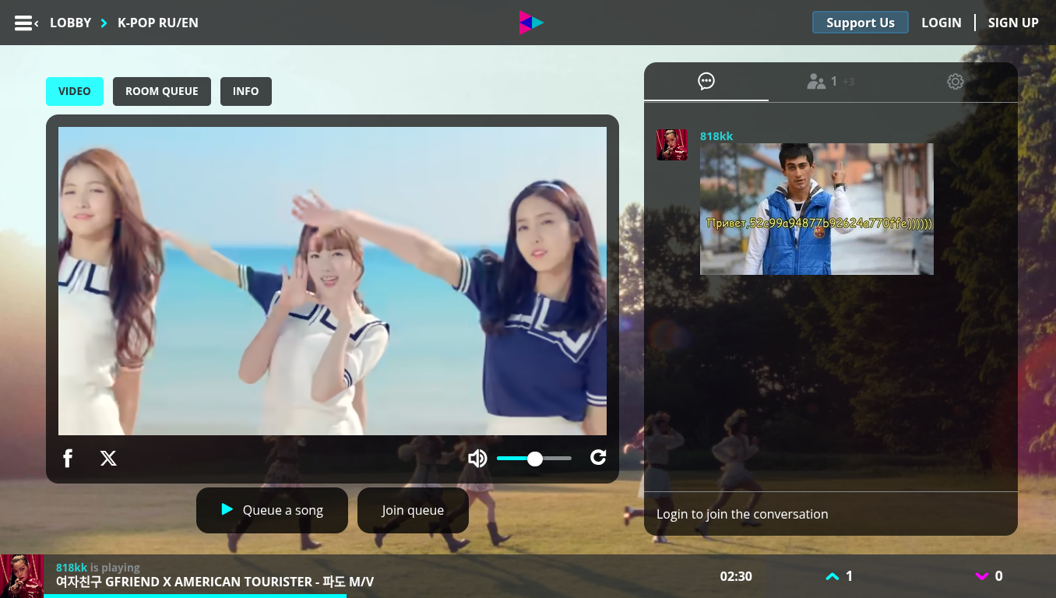Screen dimensions: 1056x598
Task: Click the 818kk username in chat
Action: [716, 136]
